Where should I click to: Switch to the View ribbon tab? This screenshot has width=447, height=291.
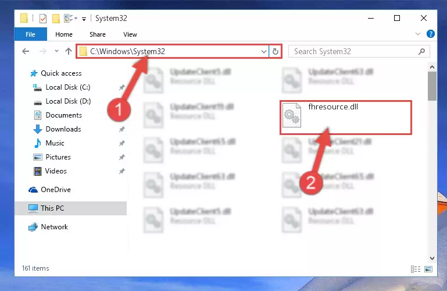pos(130,34)
